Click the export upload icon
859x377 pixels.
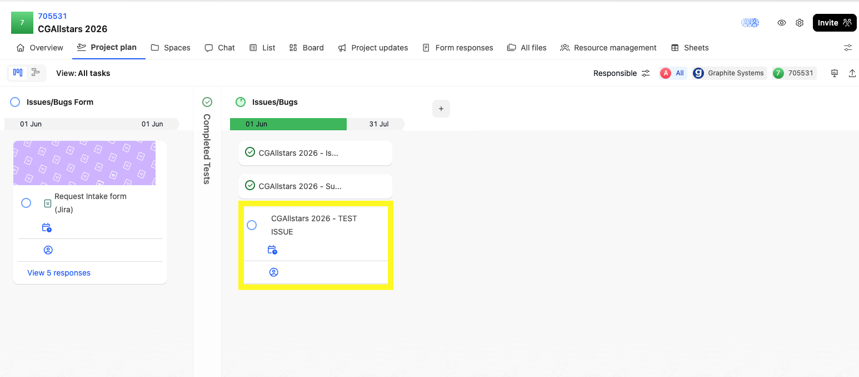click(x=852, y=73)
